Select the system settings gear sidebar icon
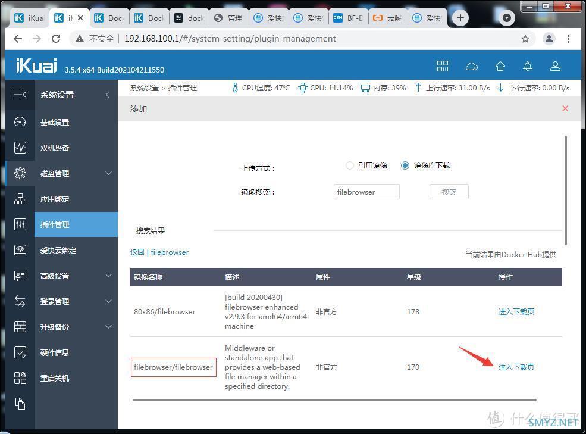 pos(20,173)
